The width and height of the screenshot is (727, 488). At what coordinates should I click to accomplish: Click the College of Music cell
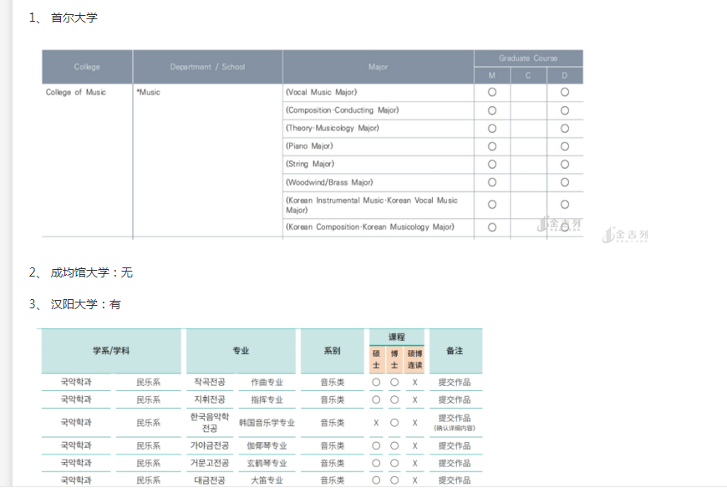[x=76, y=92]
